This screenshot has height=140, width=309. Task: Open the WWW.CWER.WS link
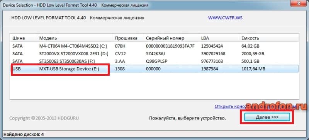[x=225, y=18]
